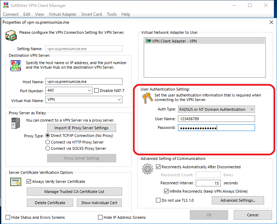Enable Disable NAT-T checkbox

(96, 91)
